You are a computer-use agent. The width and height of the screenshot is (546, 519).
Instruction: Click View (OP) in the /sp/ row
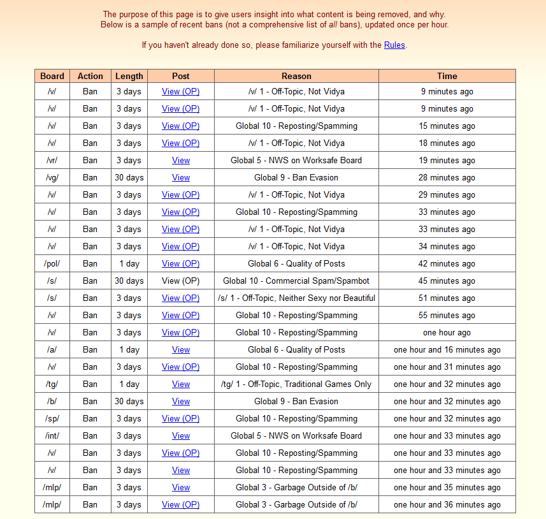(x=180, y=419)
